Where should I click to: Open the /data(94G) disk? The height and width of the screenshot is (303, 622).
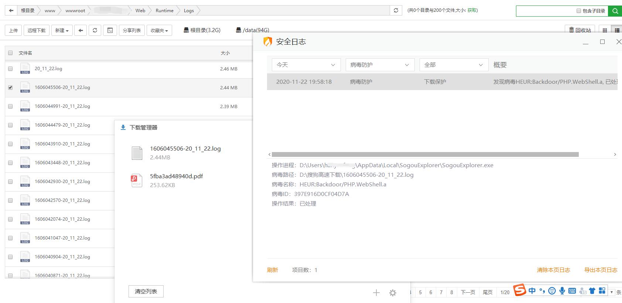coord(253,30)
